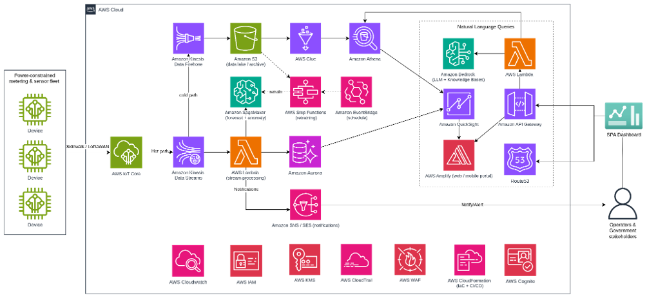Click the AWS WAF firewall icon

pyautogui.click(x=410, y=259)
